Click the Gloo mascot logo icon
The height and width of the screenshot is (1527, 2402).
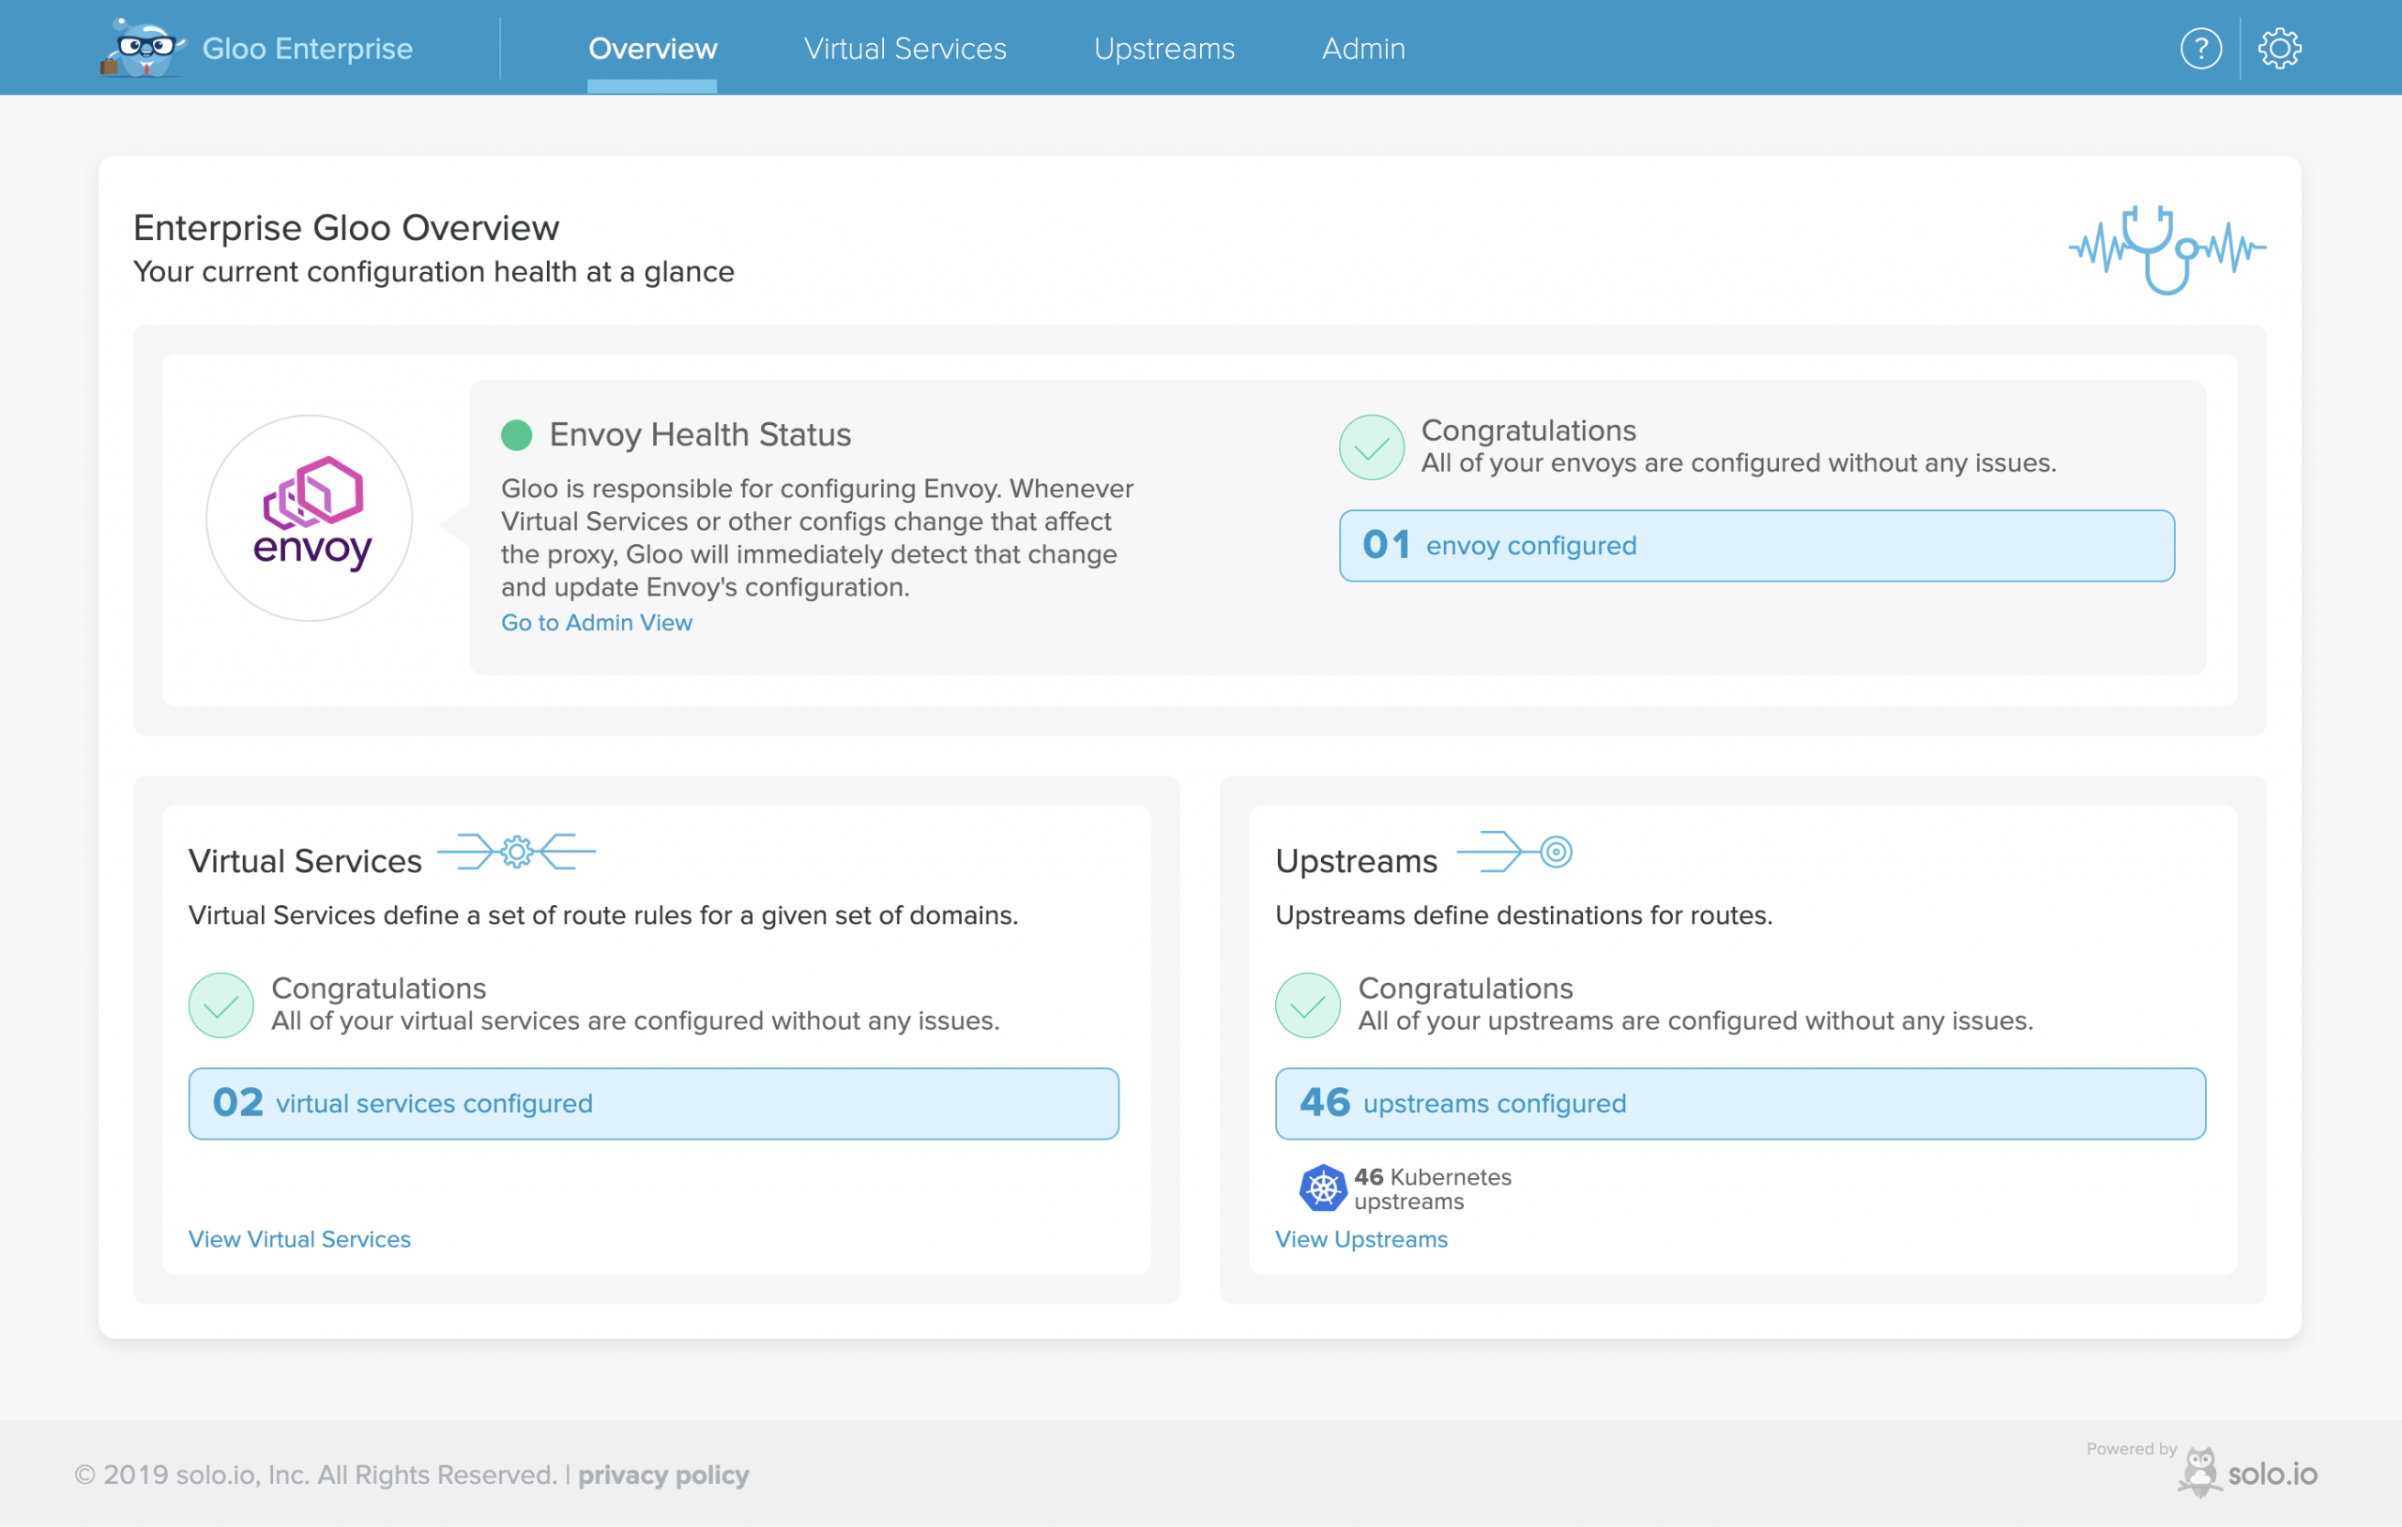pyautogui.click(x=143, y=47)
